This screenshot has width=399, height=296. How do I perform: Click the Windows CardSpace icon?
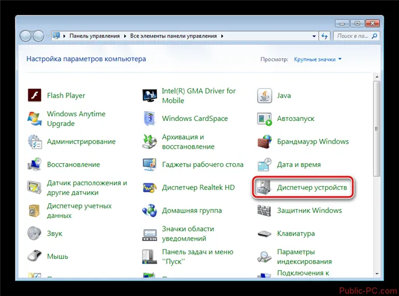pos(150,119)
